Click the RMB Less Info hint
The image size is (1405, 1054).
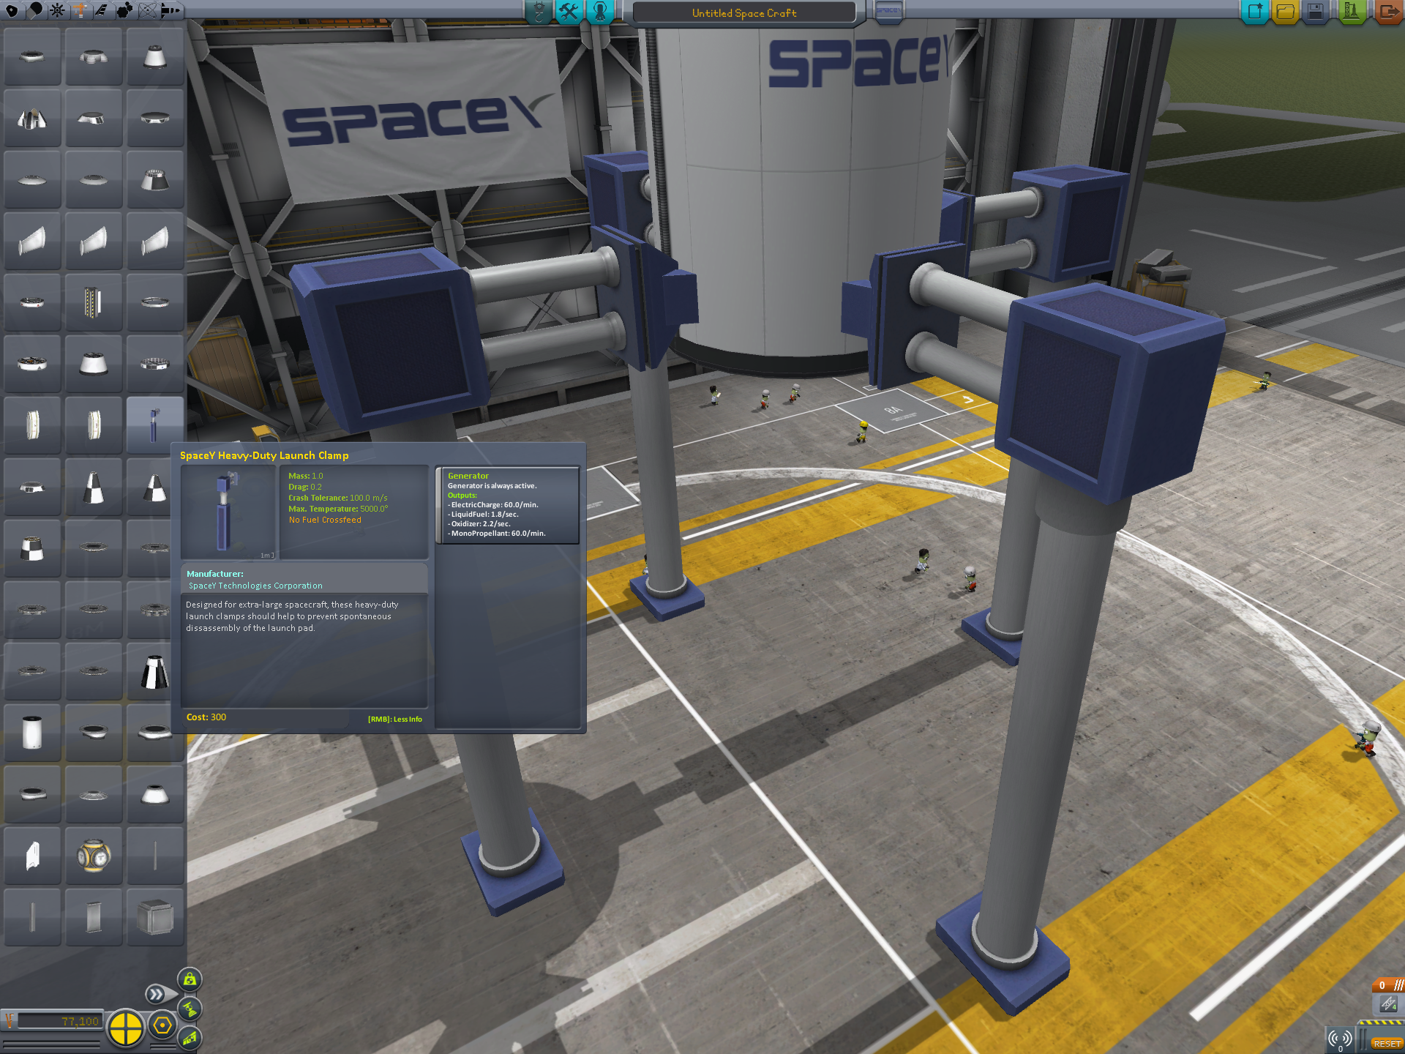point(394,720)
